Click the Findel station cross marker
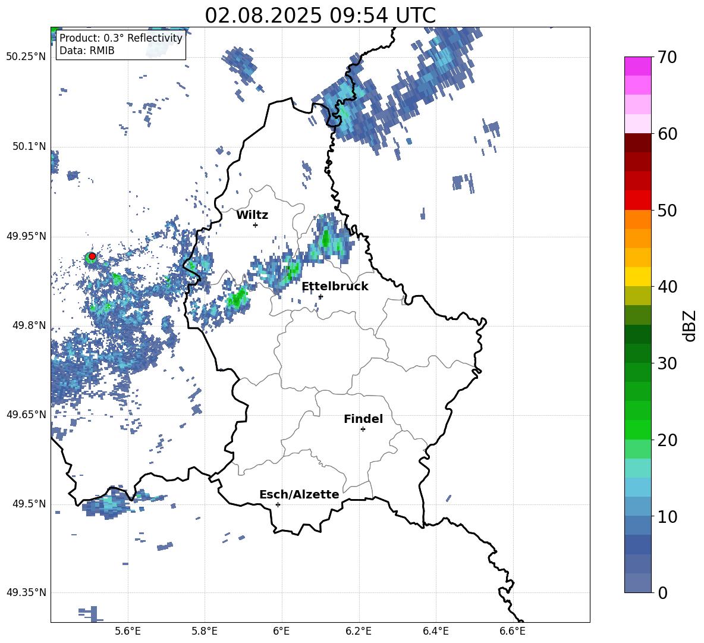Image resolution: width=704 pixels, height=643 pixels. pyautogui.click(x=363, y=429)
